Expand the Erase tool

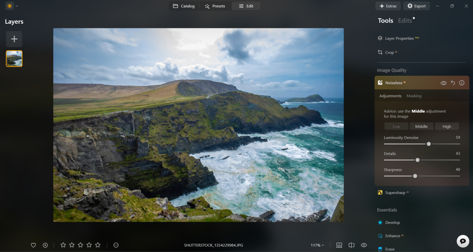coord(386,249)
